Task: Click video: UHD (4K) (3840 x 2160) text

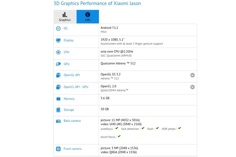Action: point(121,124)
